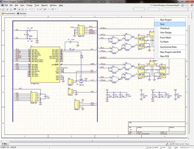
Task: Click the filter arrows icon beside Mask Level
Action: [x=172, y=144]
